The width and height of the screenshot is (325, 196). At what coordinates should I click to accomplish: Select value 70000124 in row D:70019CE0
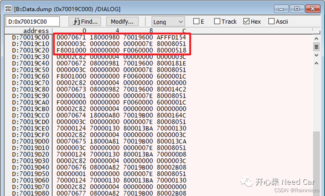tap(71, 128)
